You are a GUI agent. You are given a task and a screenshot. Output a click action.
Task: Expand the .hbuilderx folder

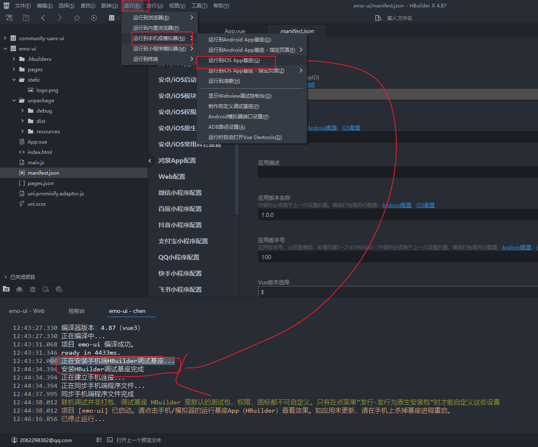tap(14, 59)
